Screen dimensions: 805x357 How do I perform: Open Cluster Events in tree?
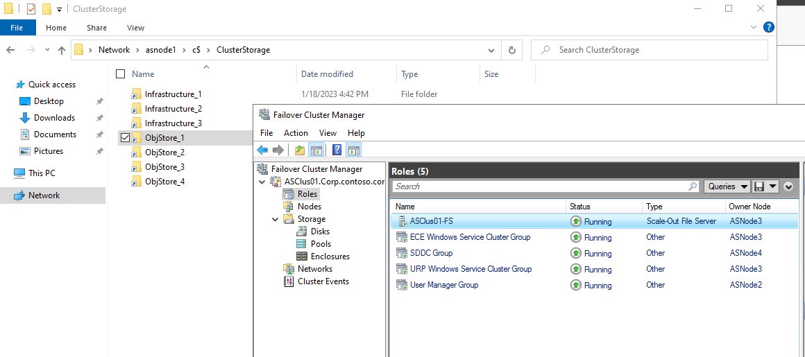click(323, 281)
